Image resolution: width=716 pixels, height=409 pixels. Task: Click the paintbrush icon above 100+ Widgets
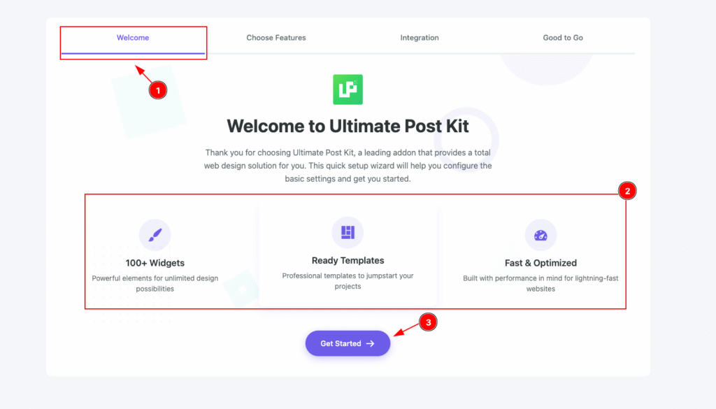click(x=155, y=235)
